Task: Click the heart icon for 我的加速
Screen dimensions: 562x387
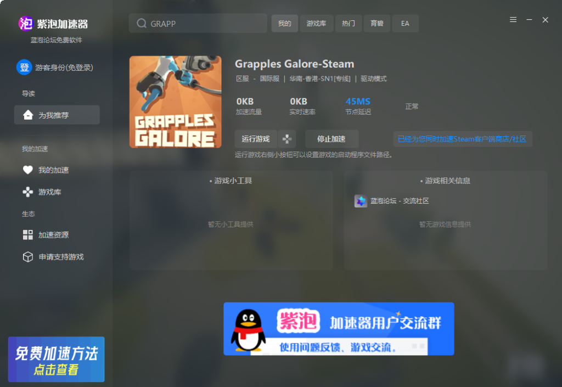Action: (27, 170)
